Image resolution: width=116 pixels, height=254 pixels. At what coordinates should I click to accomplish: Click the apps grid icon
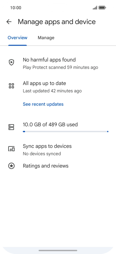(11, 86)
